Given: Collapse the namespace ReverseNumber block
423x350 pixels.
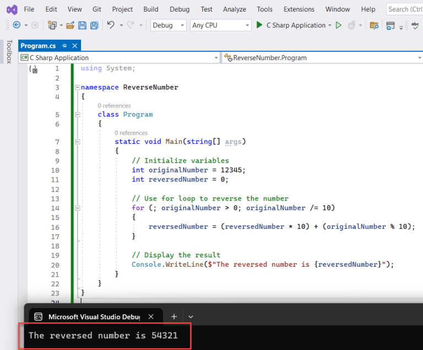Looking at the screenshot, I should click(78, 87).
